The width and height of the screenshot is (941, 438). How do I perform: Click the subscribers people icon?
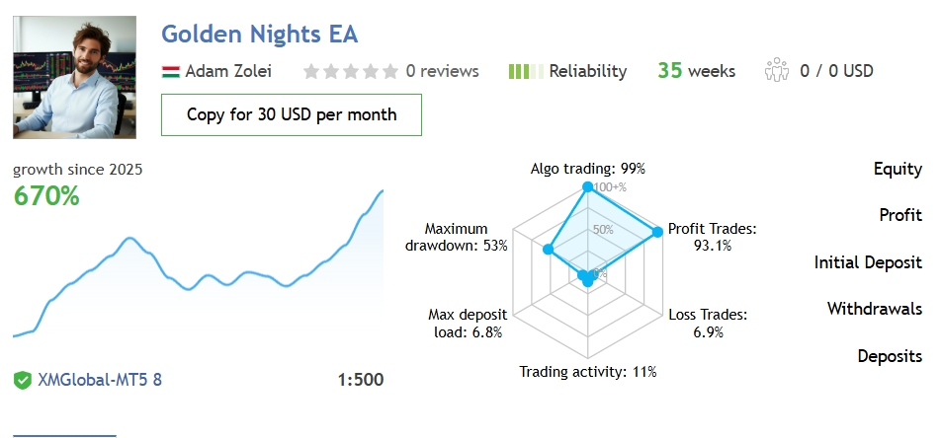(x=778, y=71)
